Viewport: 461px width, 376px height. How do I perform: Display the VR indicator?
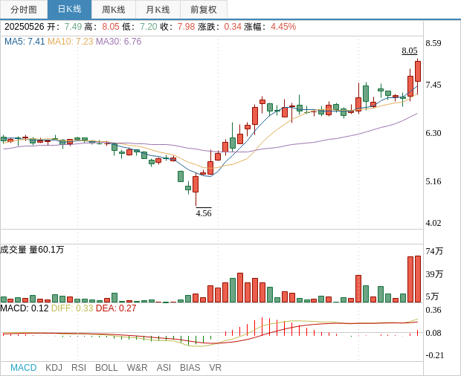[x=215, y=368]
